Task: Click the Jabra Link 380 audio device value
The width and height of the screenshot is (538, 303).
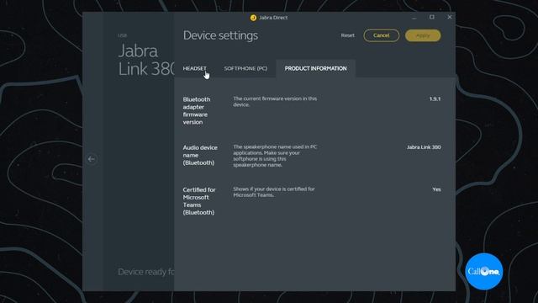Action: 424,147
